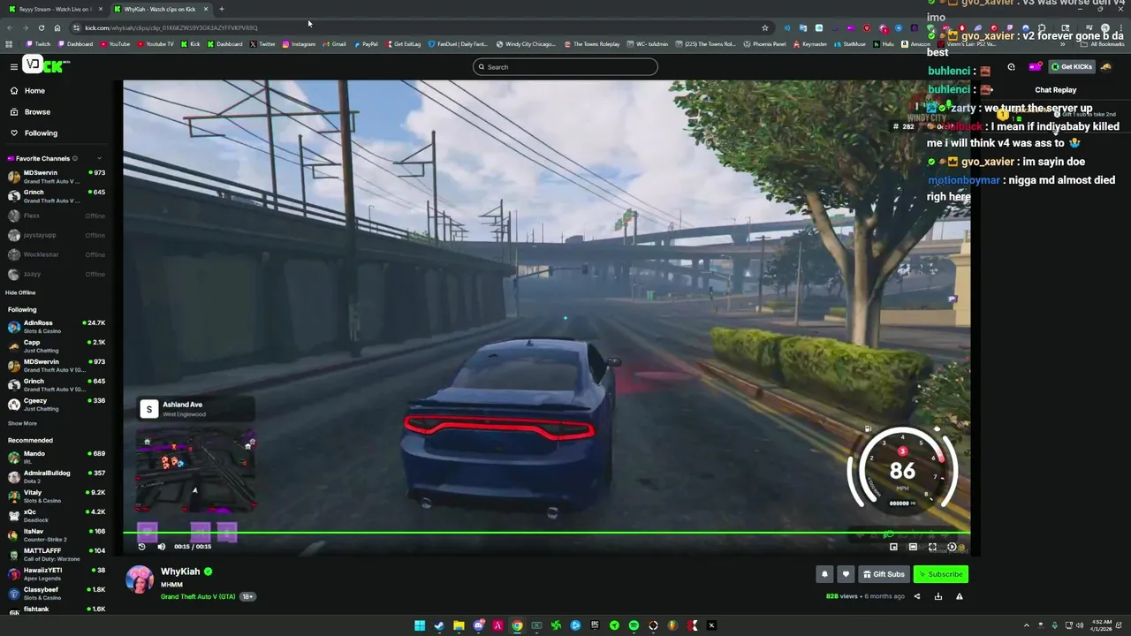Open Spotify from the taskbar
The image size is (1131, 636).
coord(634,625)
